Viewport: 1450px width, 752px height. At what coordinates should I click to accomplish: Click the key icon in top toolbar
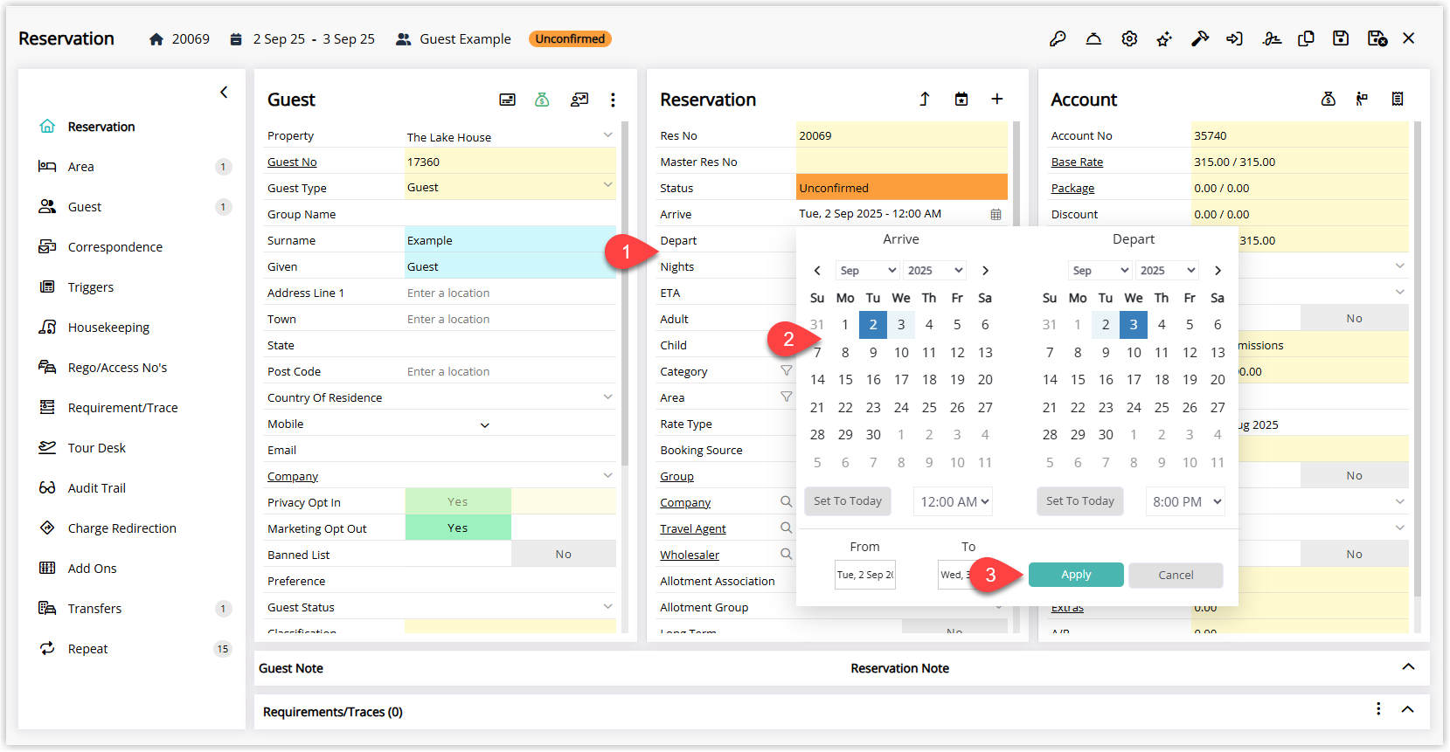click(1058, 38)
